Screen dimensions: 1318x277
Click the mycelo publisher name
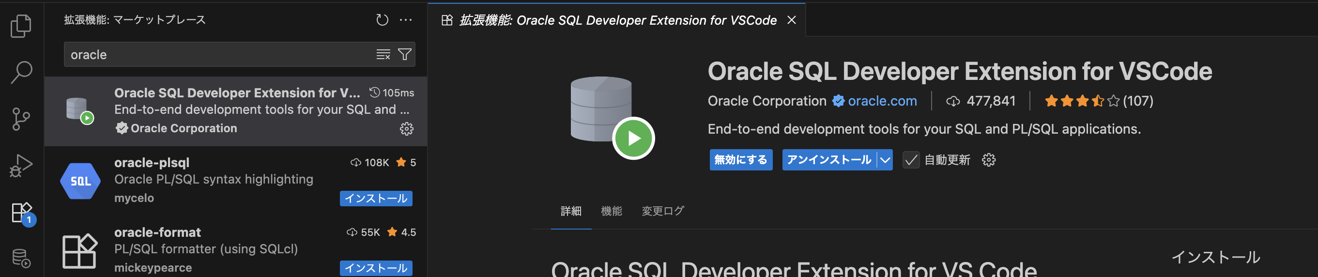[x=134, y=198]
